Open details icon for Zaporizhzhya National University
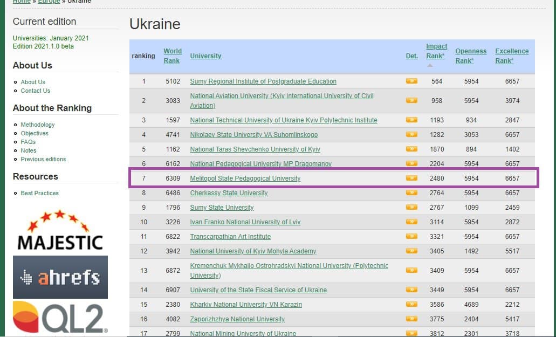Viewport: 556px width, 337px height. [411, 319]
